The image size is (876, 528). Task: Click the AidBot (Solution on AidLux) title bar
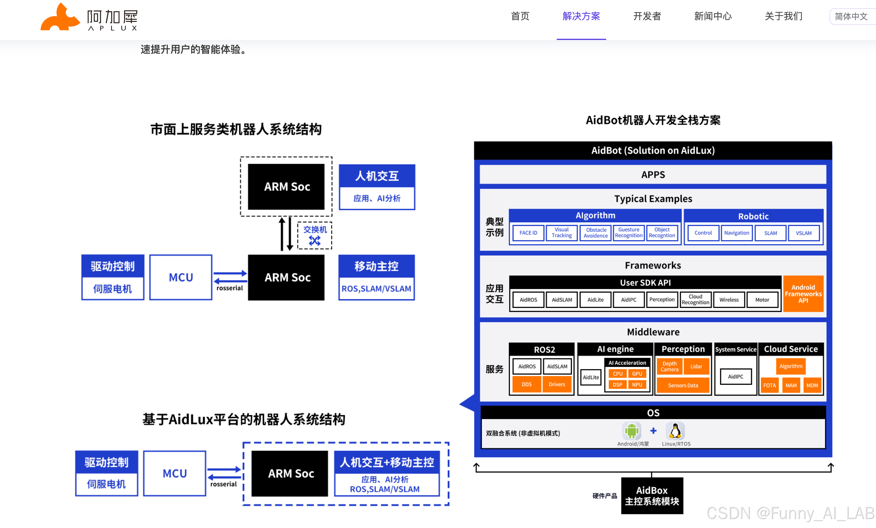click(x=653, y=151)
